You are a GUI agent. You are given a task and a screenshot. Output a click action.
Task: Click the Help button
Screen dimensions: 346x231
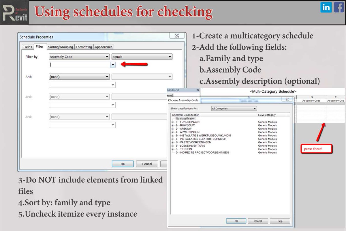280,221
